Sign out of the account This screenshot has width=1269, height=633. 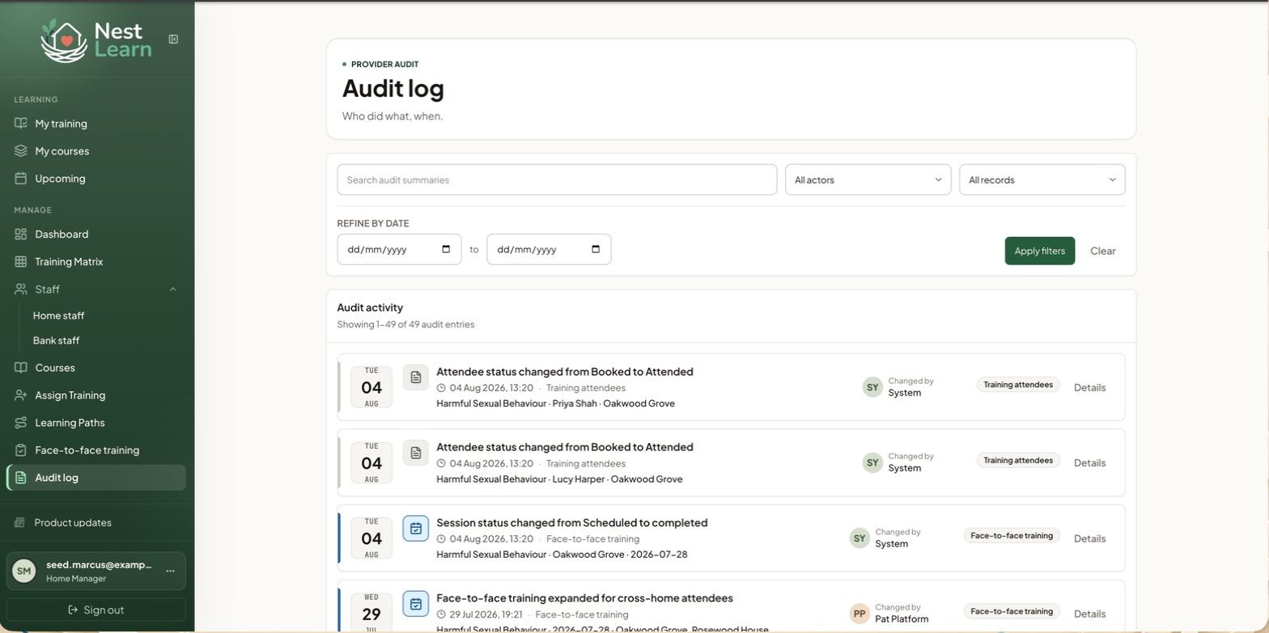pyautogui.click(x=95, y=610)
